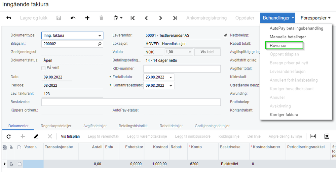The height and width of the screenshot is (172, 336).
Task: Click the pencil edit icon by Nettobeløp
Action: click(x=225, y=36)
